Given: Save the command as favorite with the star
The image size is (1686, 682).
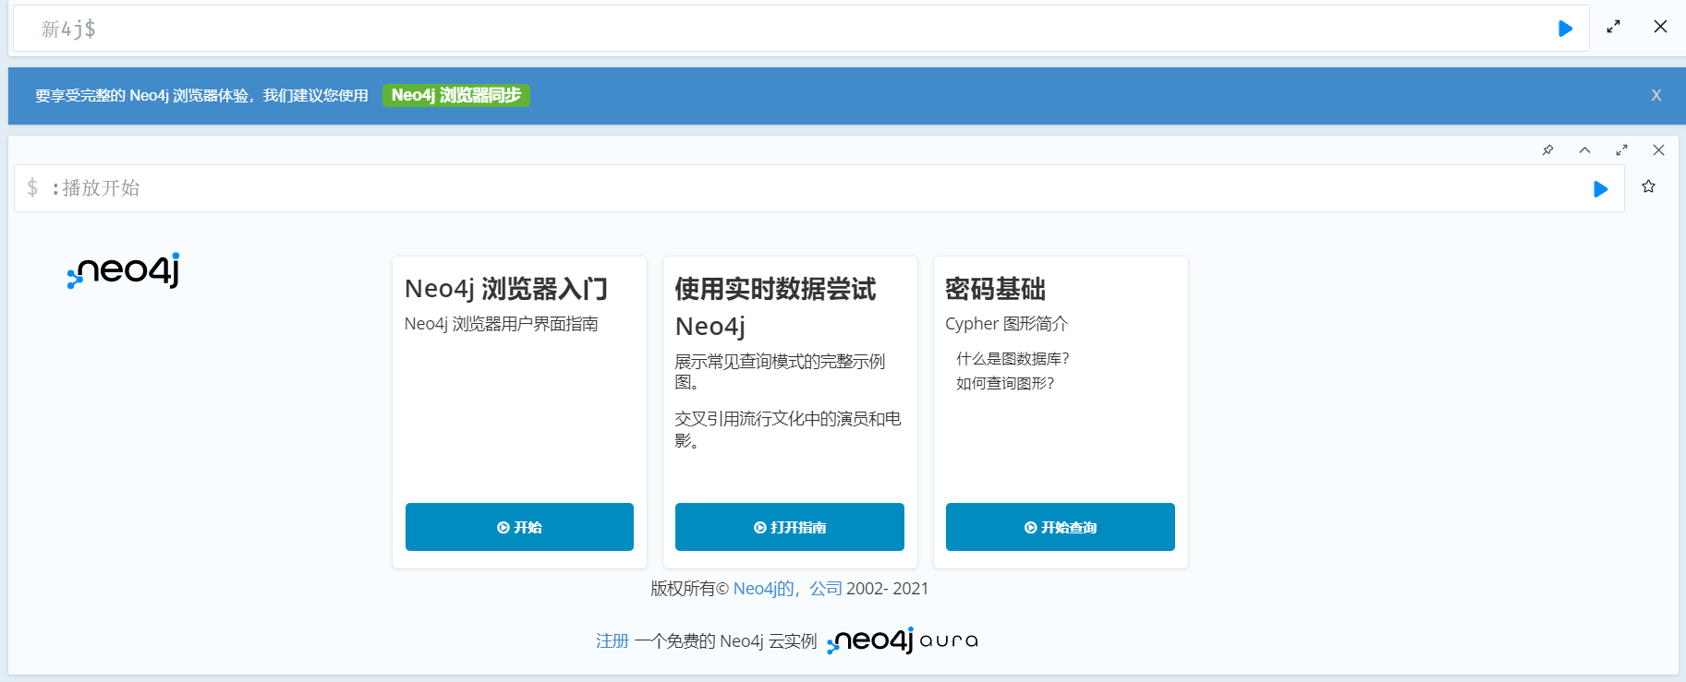Looking at the screenshot, I should [1648, 186].
